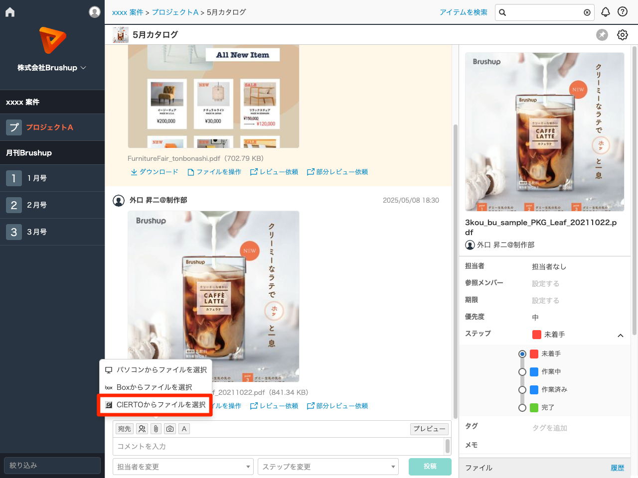Image resolution: width=638 pixels, height=478 pixels.
Task: Click タグを追加 to add a tag
Action: [550, 428]
